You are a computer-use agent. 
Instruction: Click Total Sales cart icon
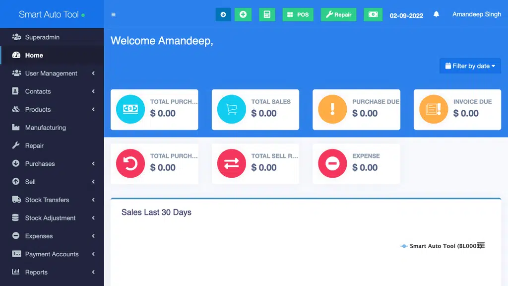pos(231,109)
